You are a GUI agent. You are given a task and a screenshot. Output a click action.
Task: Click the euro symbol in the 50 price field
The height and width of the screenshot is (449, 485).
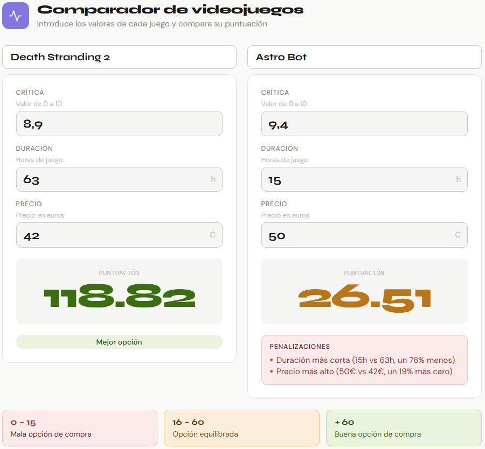tap(458, 235)
